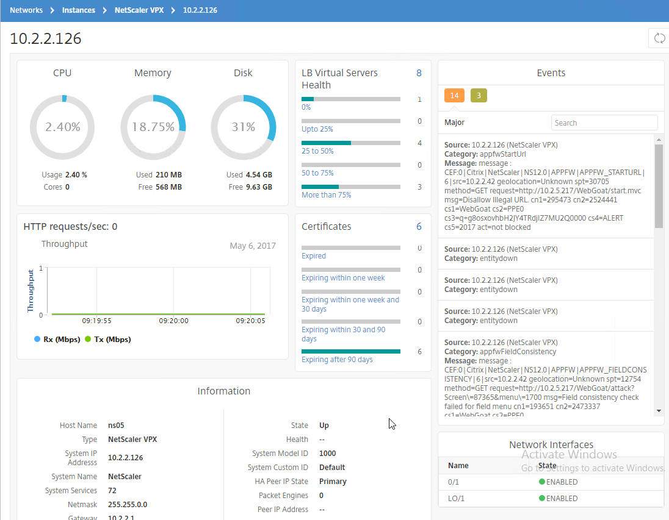
Task: Open the 'Expiring after 90 days' link
Action: 337,360
